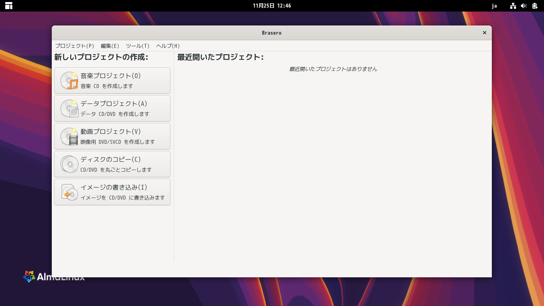Open the プロジェクト(P) menu

(74, 46)
